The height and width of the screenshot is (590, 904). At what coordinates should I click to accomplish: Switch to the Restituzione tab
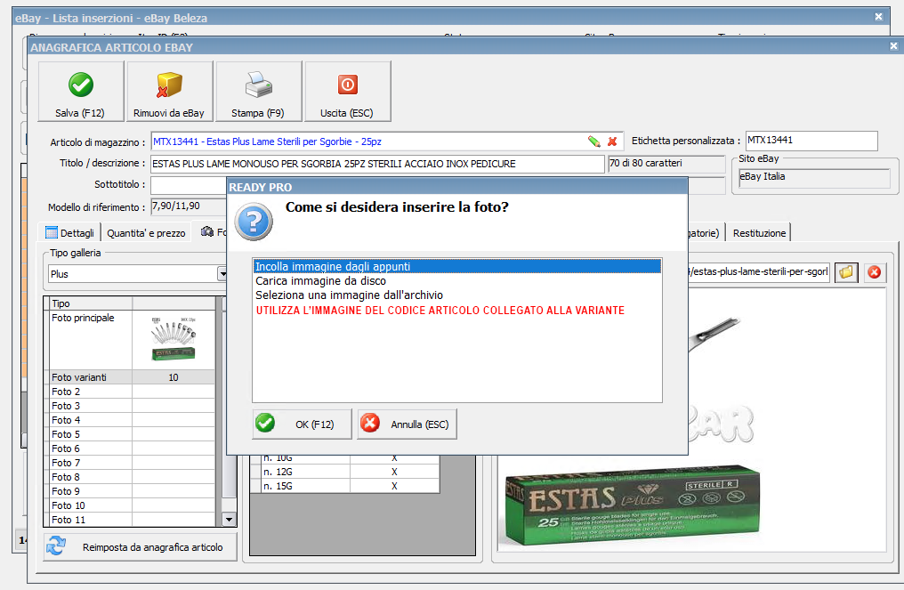click(x=759, y=233)
